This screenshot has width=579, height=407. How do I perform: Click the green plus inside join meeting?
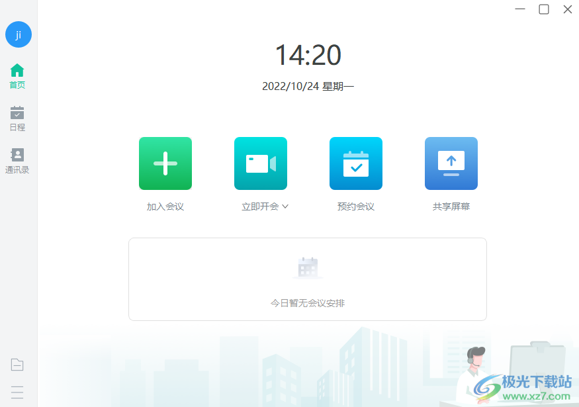tap(165, 163)
